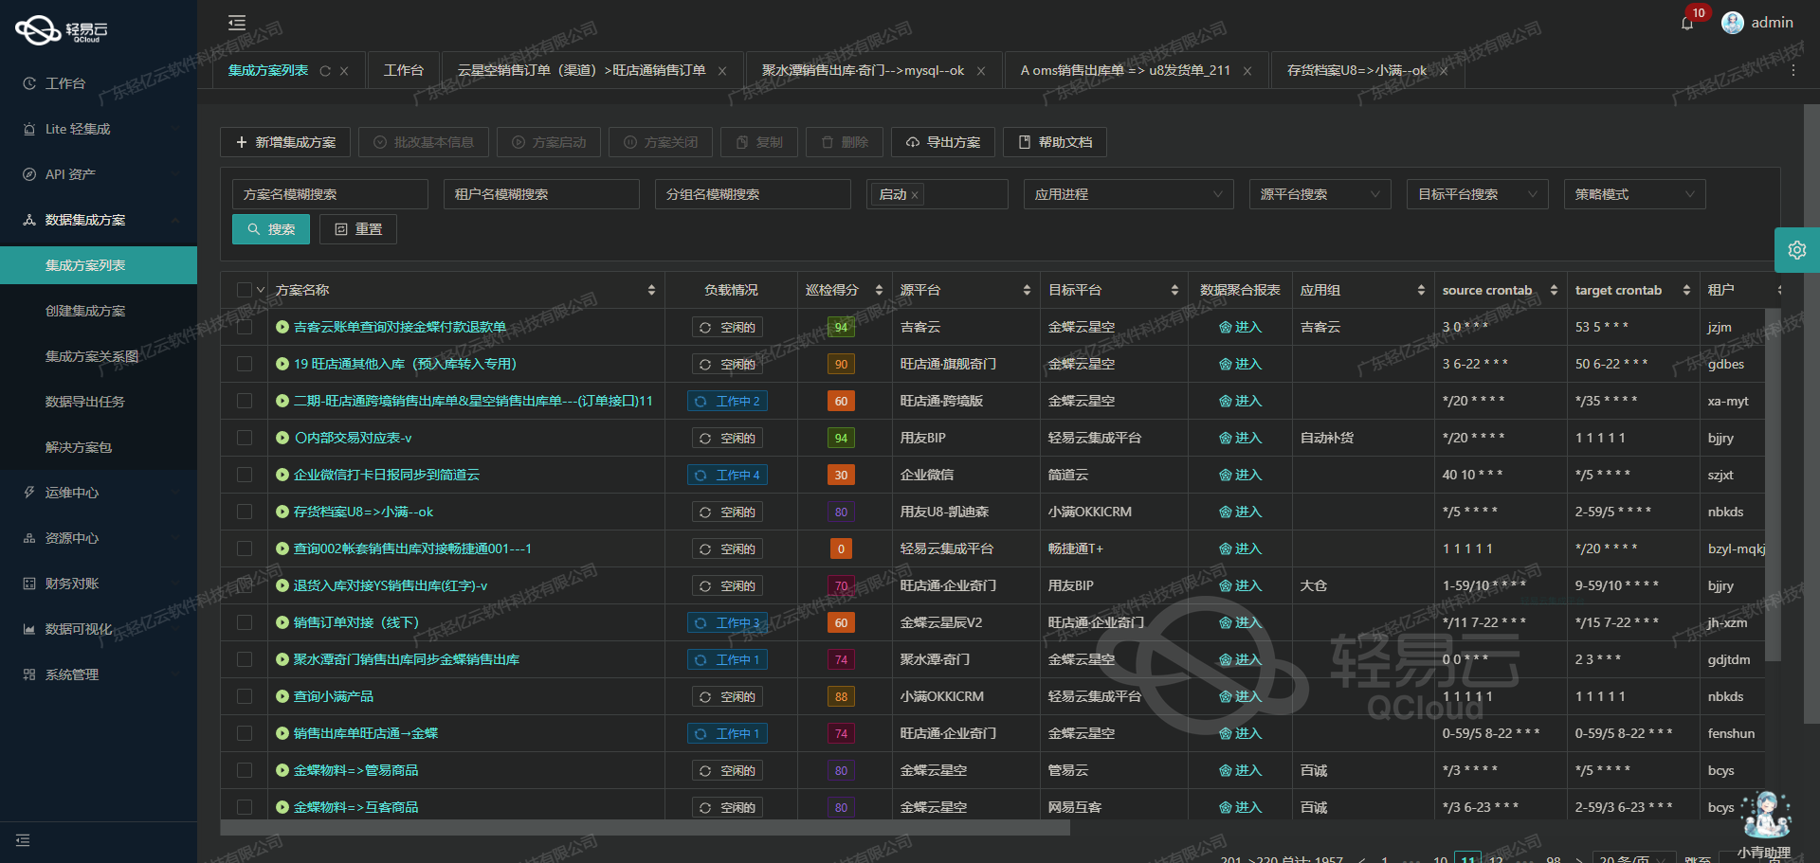Open the notification bell

(x=1687, y=24)
